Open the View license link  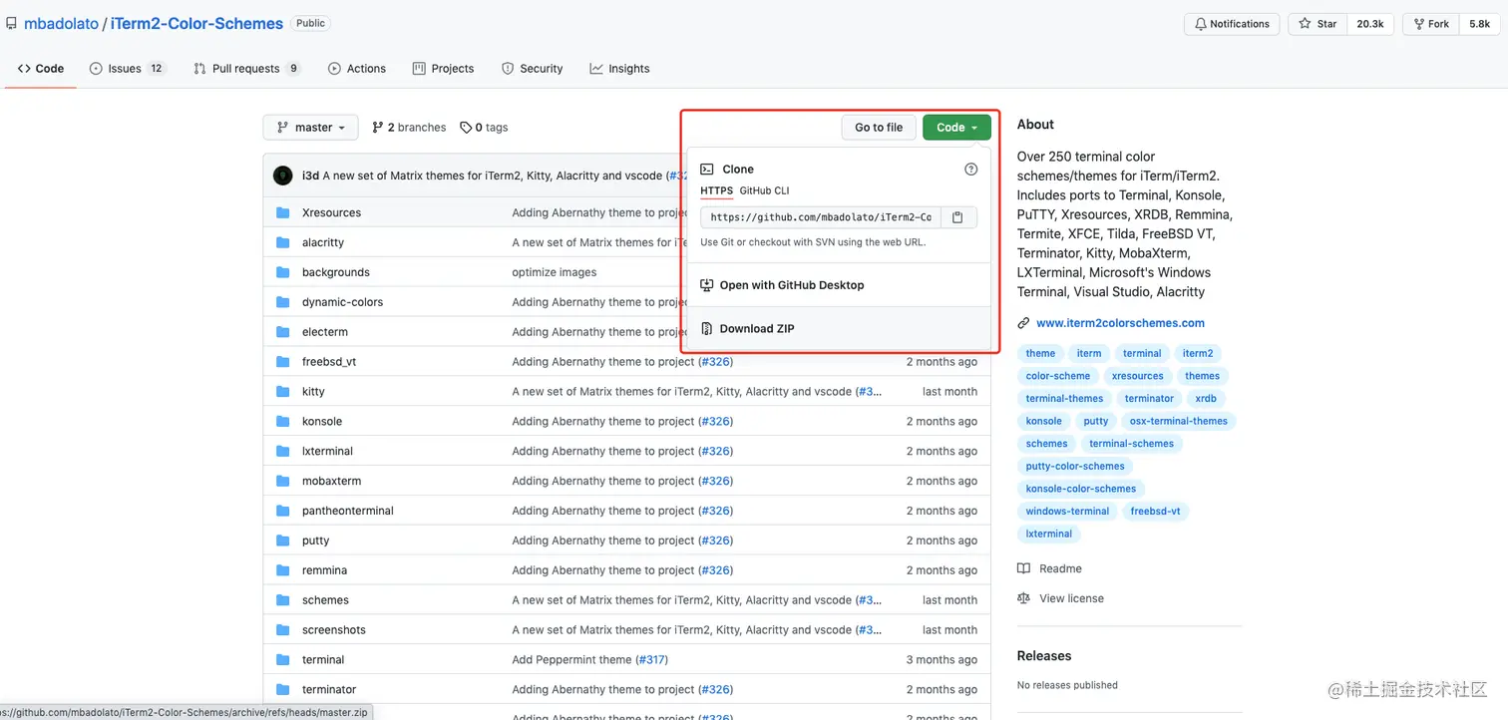(x=1071, y=598)
